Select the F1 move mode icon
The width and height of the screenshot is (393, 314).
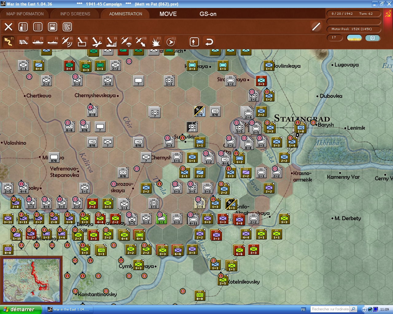[8, 41]
